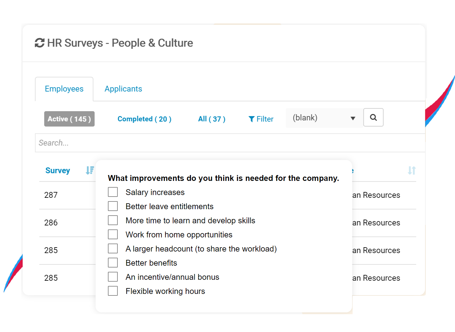455x332 pixels.
Task: Check Better leave entitlements
Action: point(113,206)
